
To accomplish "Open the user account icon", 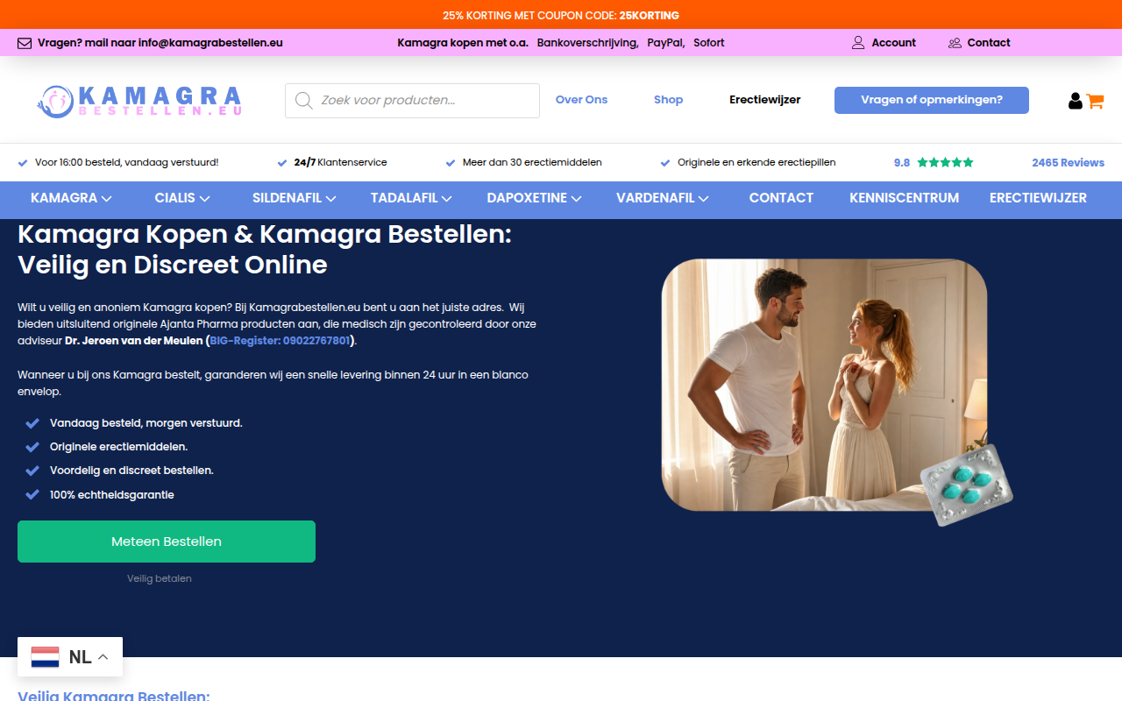I will (x=1075, y=101).
